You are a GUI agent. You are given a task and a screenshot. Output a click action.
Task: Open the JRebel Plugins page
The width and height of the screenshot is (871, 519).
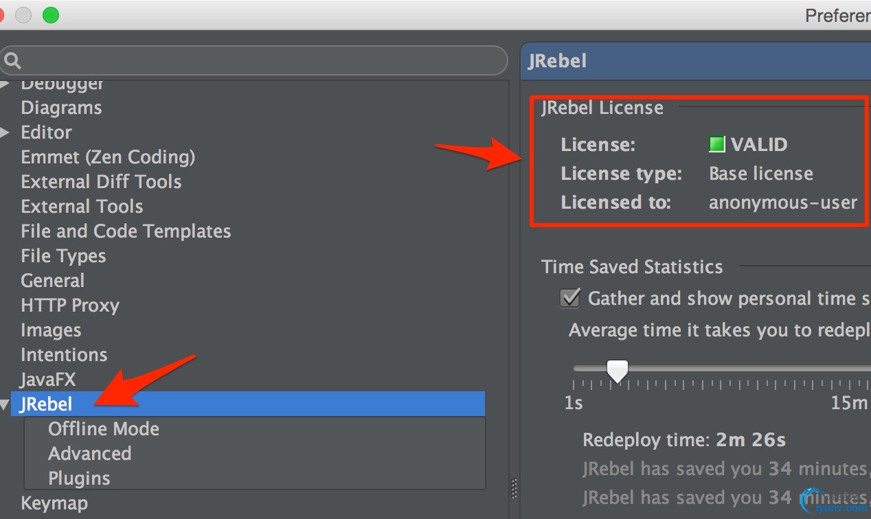tap(79, 478)
